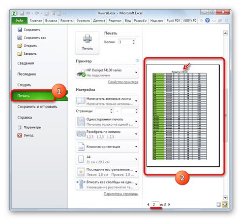Click the current page number field
Image resolution: width=241 pixels, height=220 pixels.
point(156,204)
